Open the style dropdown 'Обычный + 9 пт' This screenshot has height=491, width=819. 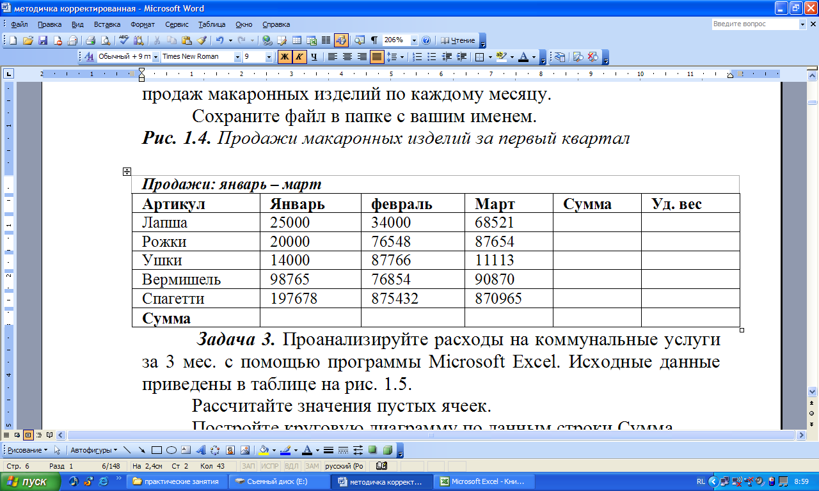coord(156,56)
